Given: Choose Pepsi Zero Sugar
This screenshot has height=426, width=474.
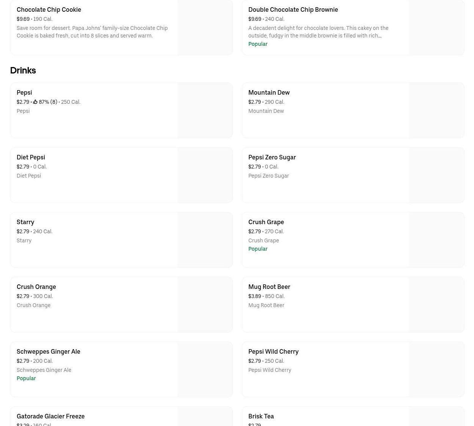Looking at the screenshot, I should coord(272,157).
